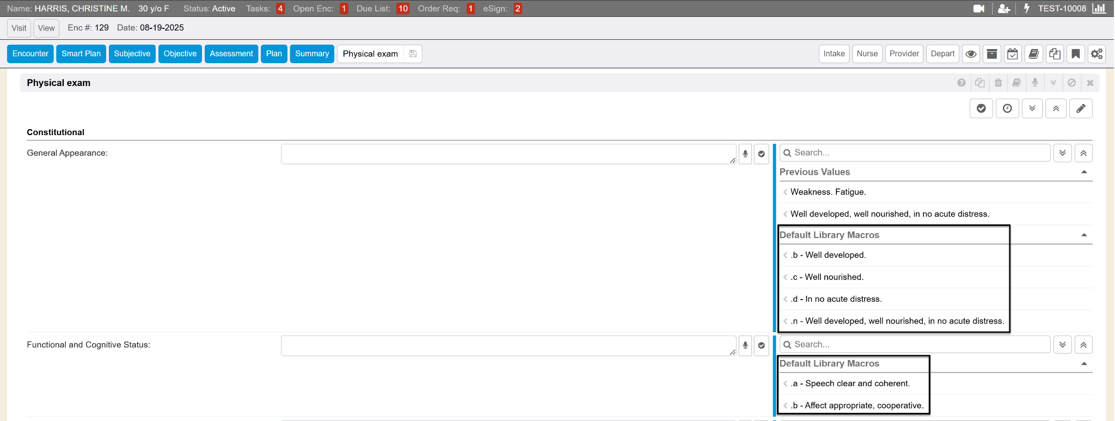This screenshot has width=1115, height=421.
Task: Expand all with double-down chevron by General Appearance search
Action: pyautogui.click(x=1062, y=153)
